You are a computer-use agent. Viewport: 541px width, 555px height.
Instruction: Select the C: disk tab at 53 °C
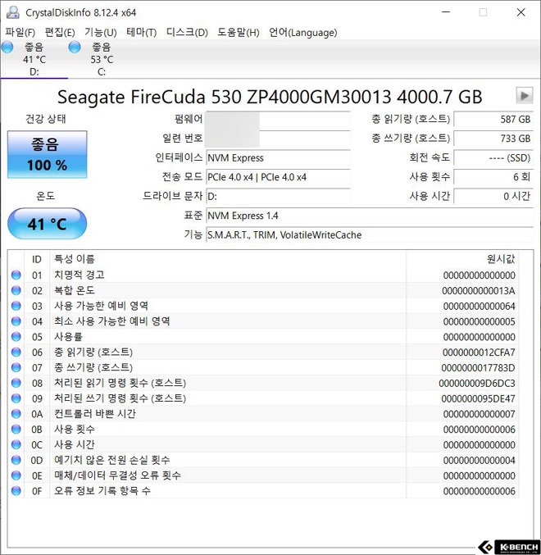pyautogui.click(x=102, y=59)
